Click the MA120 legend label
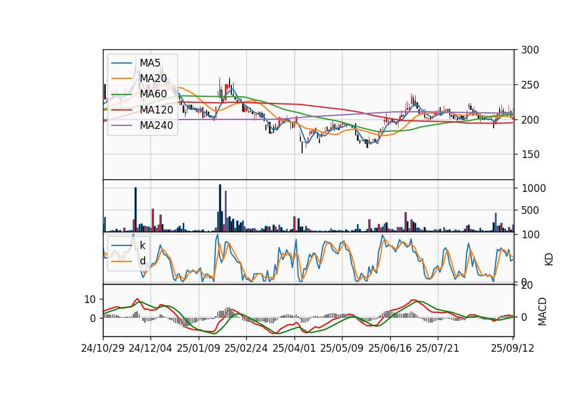 pyautogui.click(x=156, y=110)
